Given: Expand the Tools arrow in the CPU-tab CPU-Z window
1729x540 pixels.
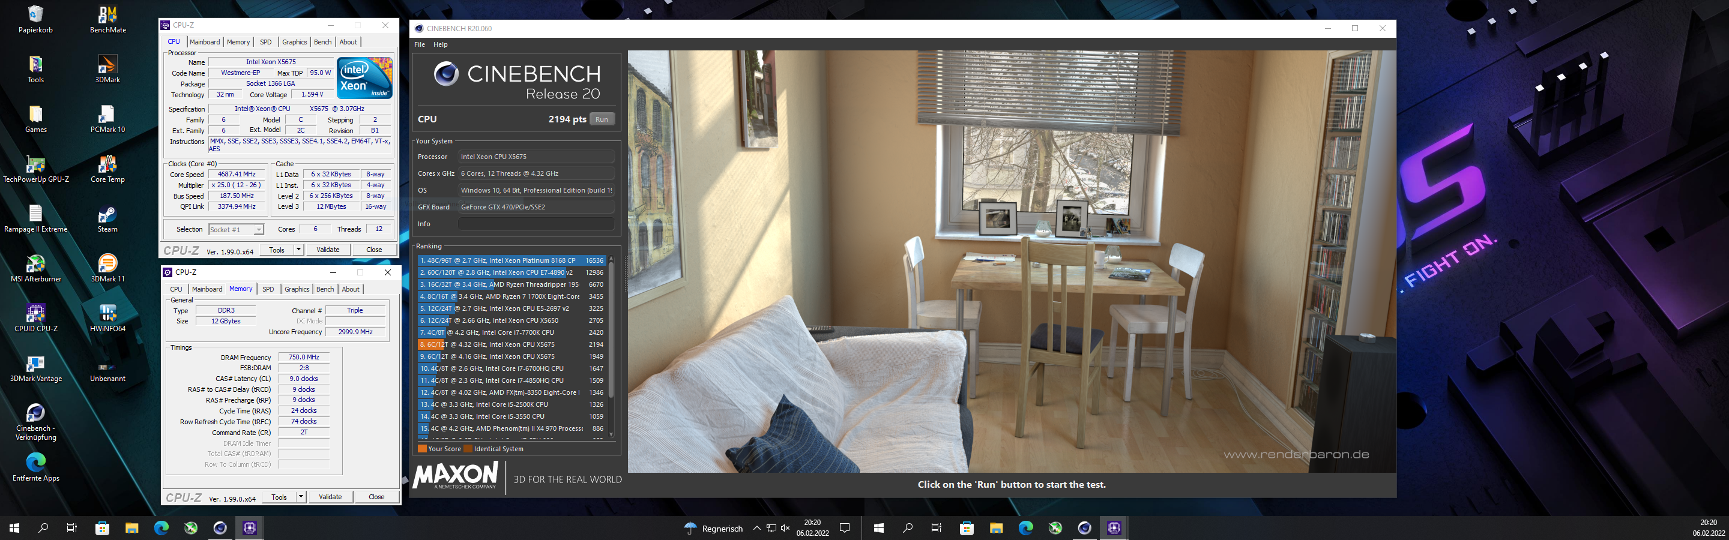Looking at the screenshot, I should (x=299, y=250).
